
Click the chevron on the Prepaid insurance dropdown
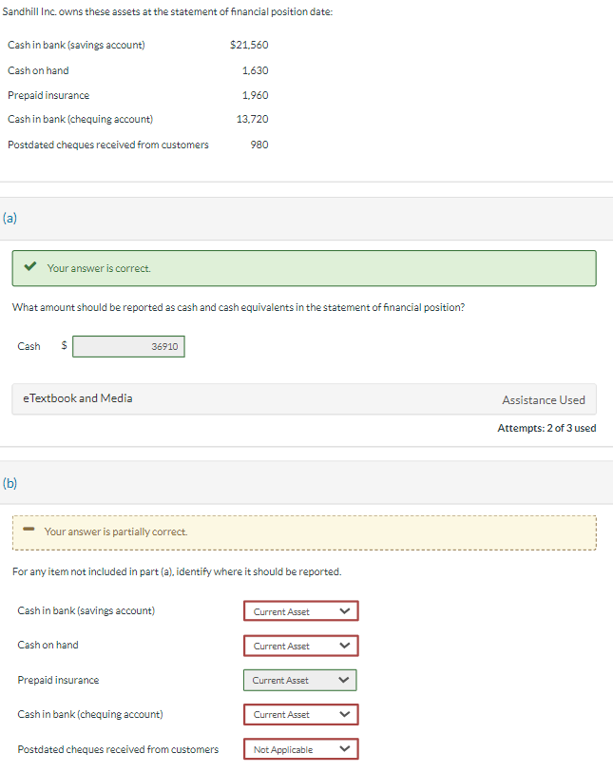point(344,680)
